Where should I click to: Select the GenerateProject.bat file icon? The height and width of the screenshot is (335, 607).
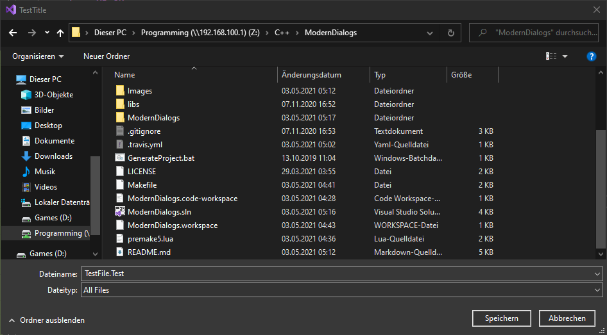point(120,158)
